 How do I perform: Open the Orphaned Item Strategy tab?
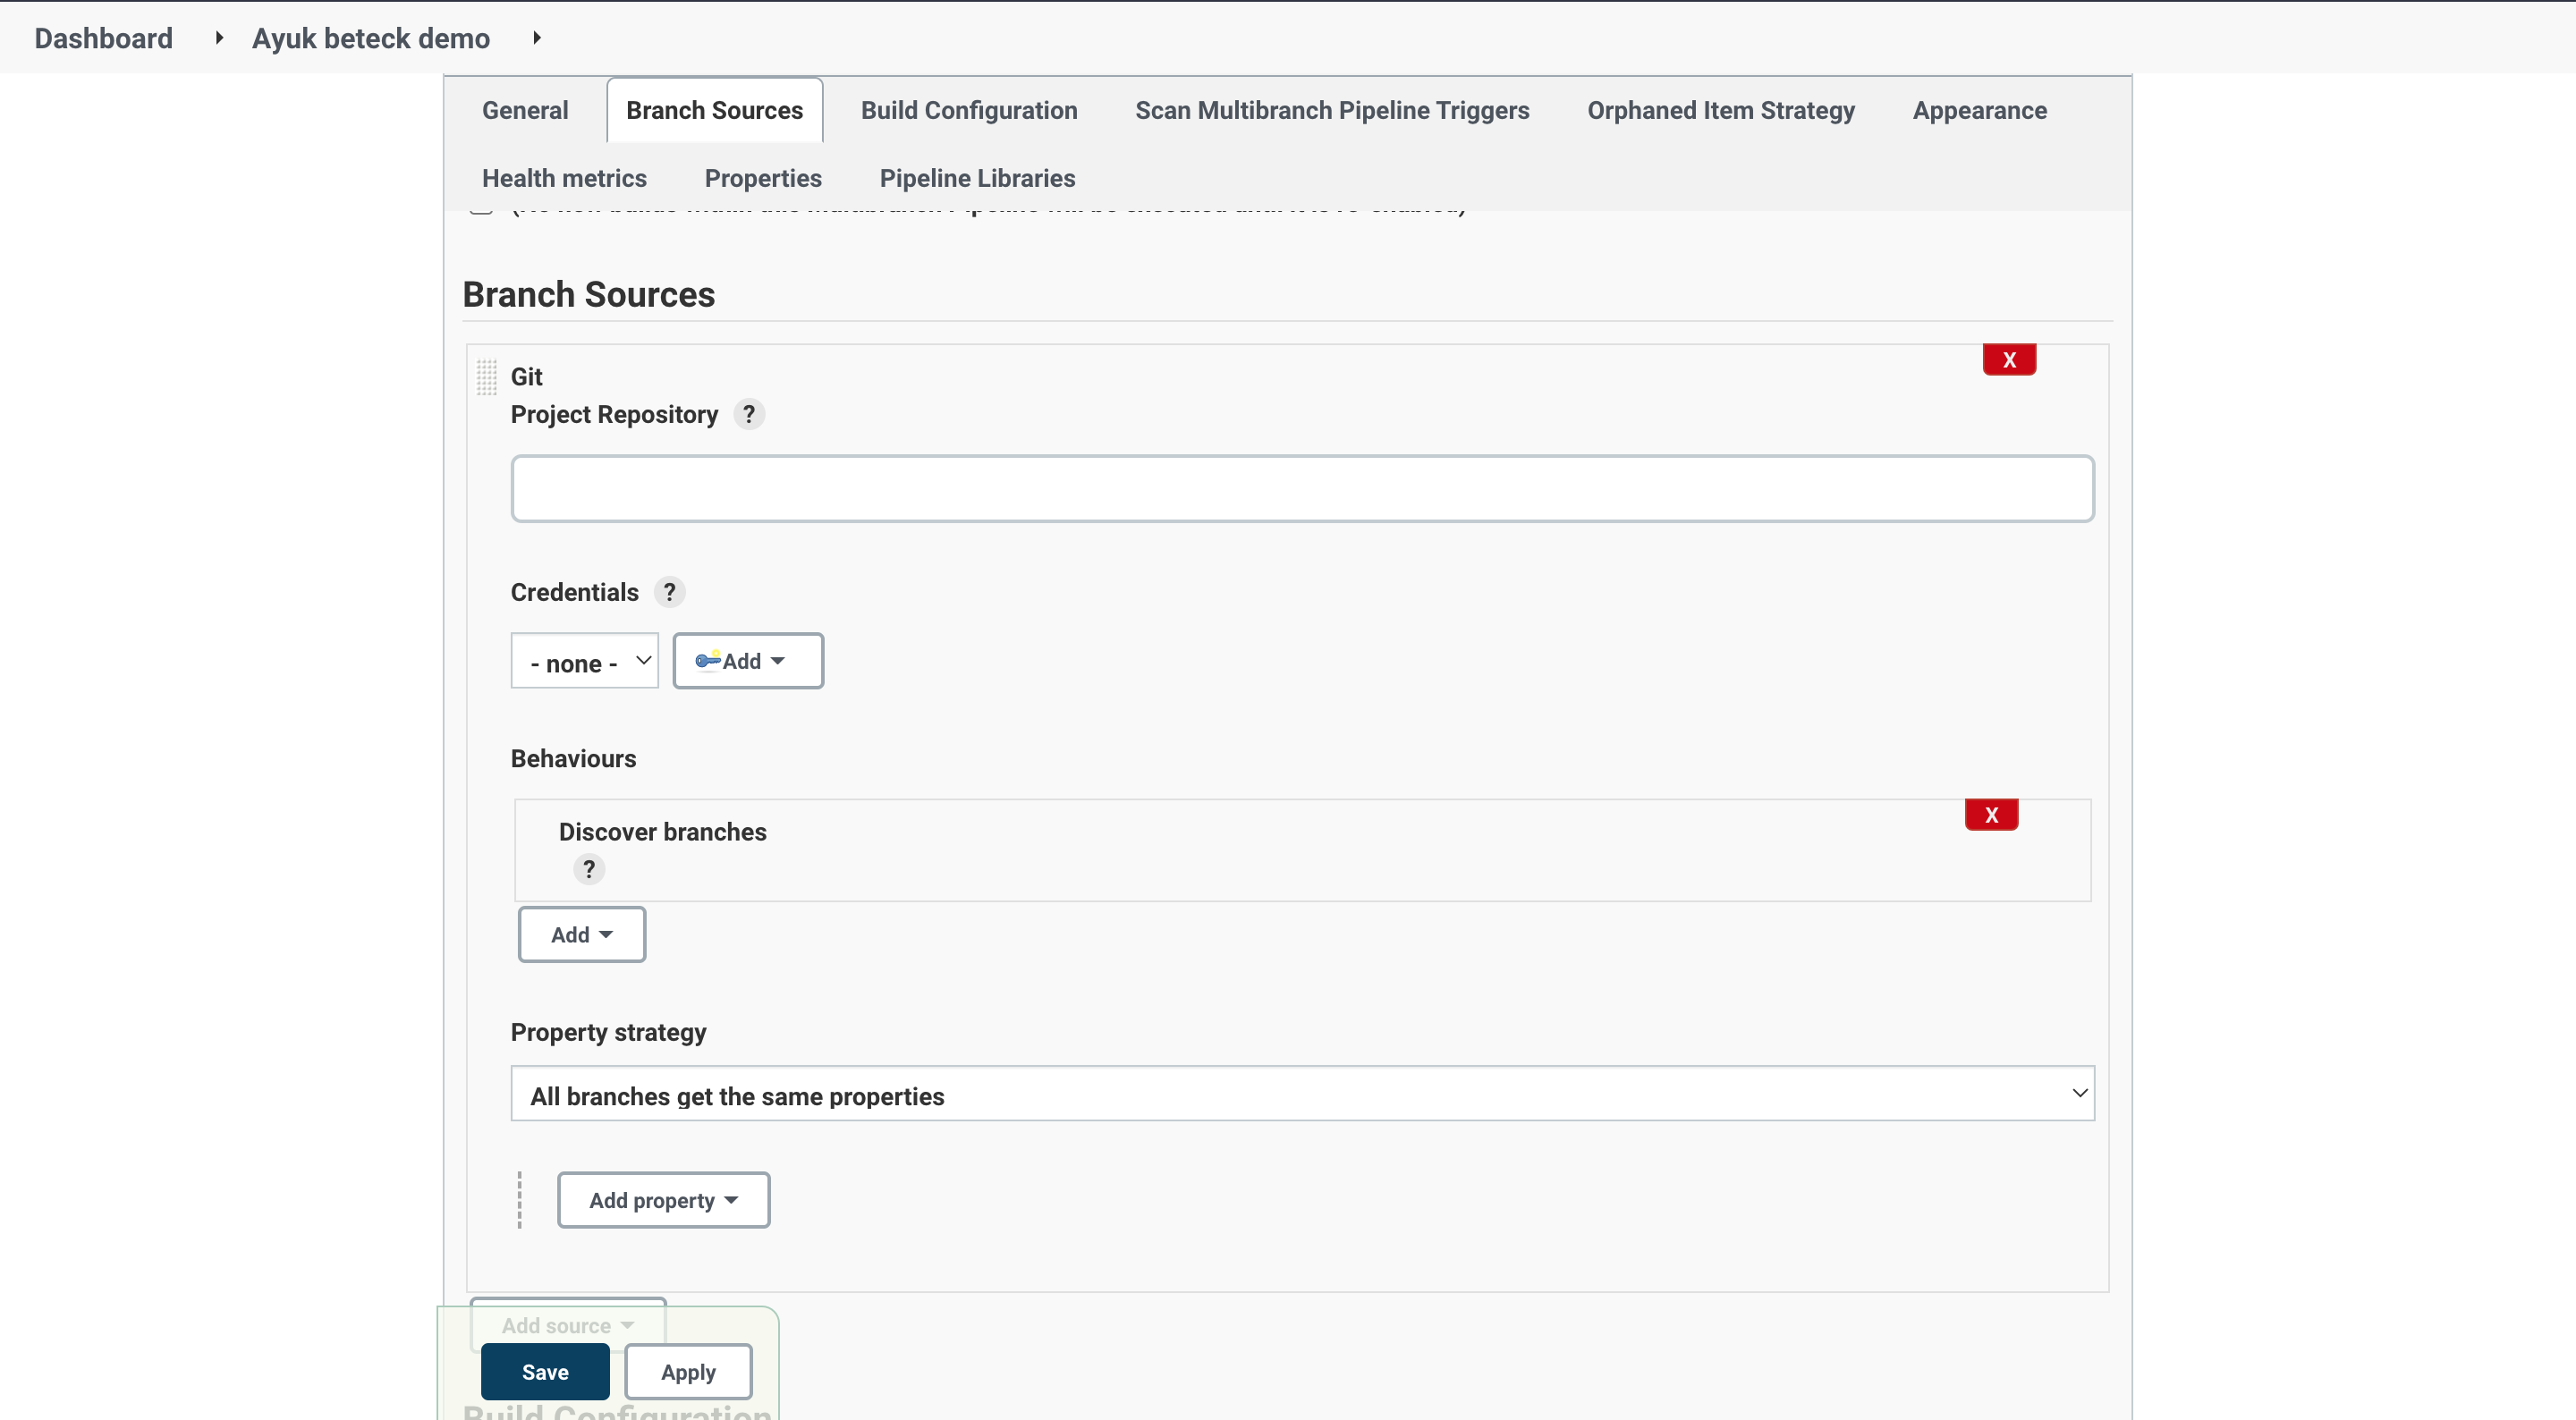1720,110
